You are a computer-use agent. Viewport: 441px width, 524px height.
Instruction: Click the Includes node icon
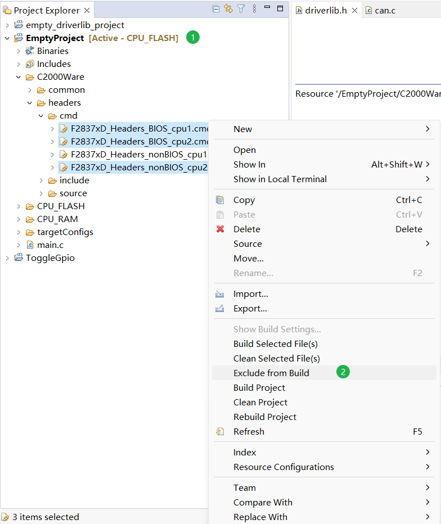coord(30,64)
